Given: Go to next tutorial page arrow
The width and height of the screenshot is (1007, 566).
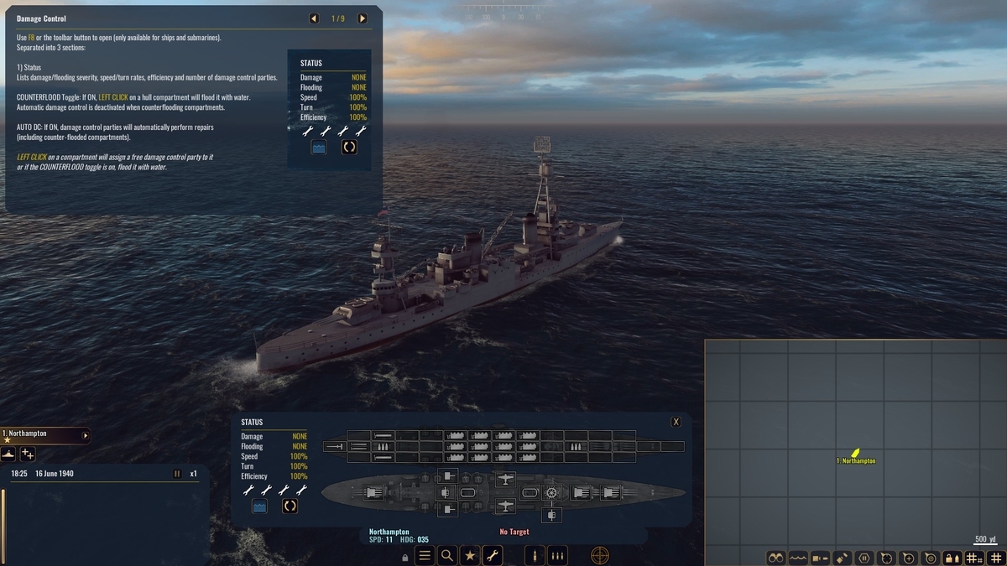Looking at the screenshot, I should tap(362, 18).
